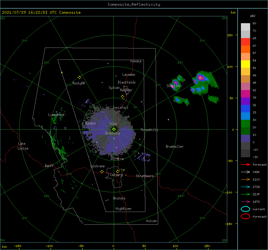Click the red forecast ellipse icon
Screen dimensions: 268x250
coord(245,216)
